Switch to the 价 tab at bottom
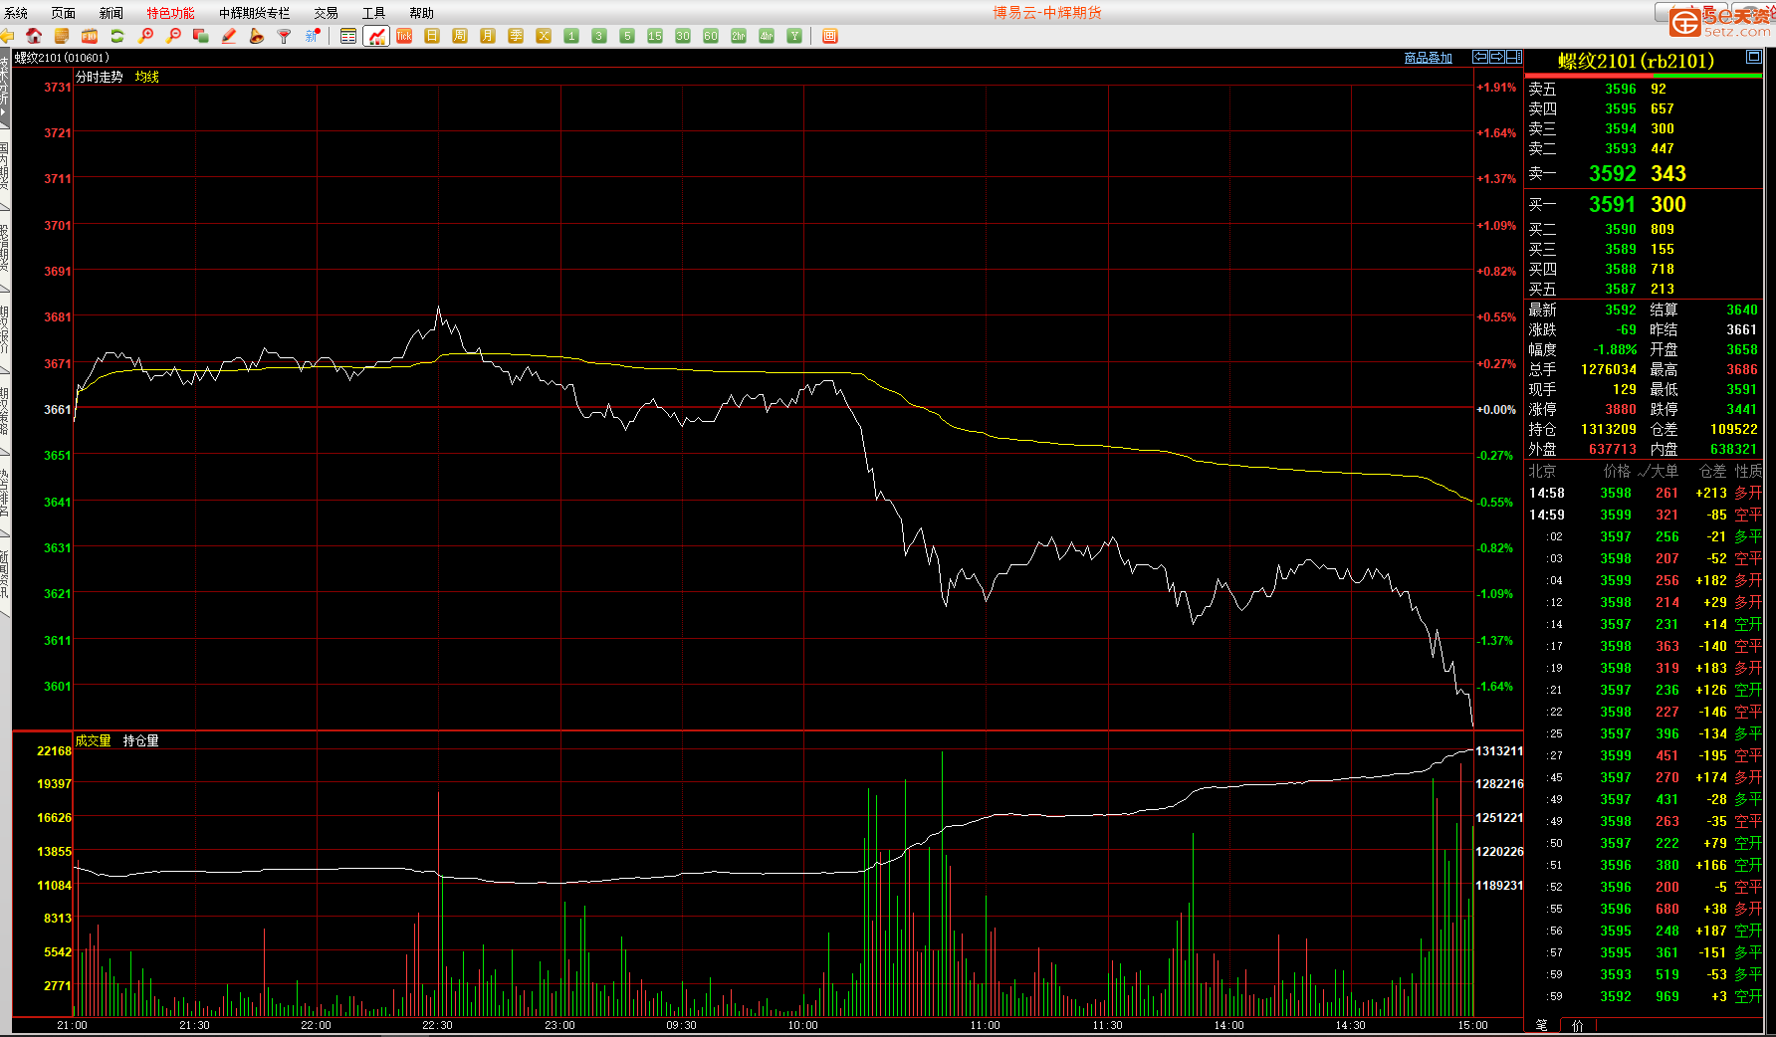 click(x=1578, y=1025)
